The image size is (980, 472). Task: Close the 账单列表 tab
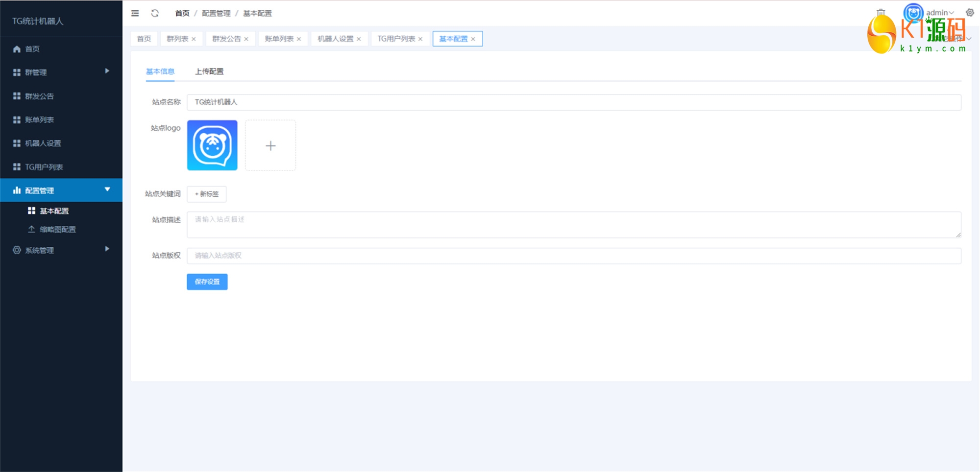[299, 39]
